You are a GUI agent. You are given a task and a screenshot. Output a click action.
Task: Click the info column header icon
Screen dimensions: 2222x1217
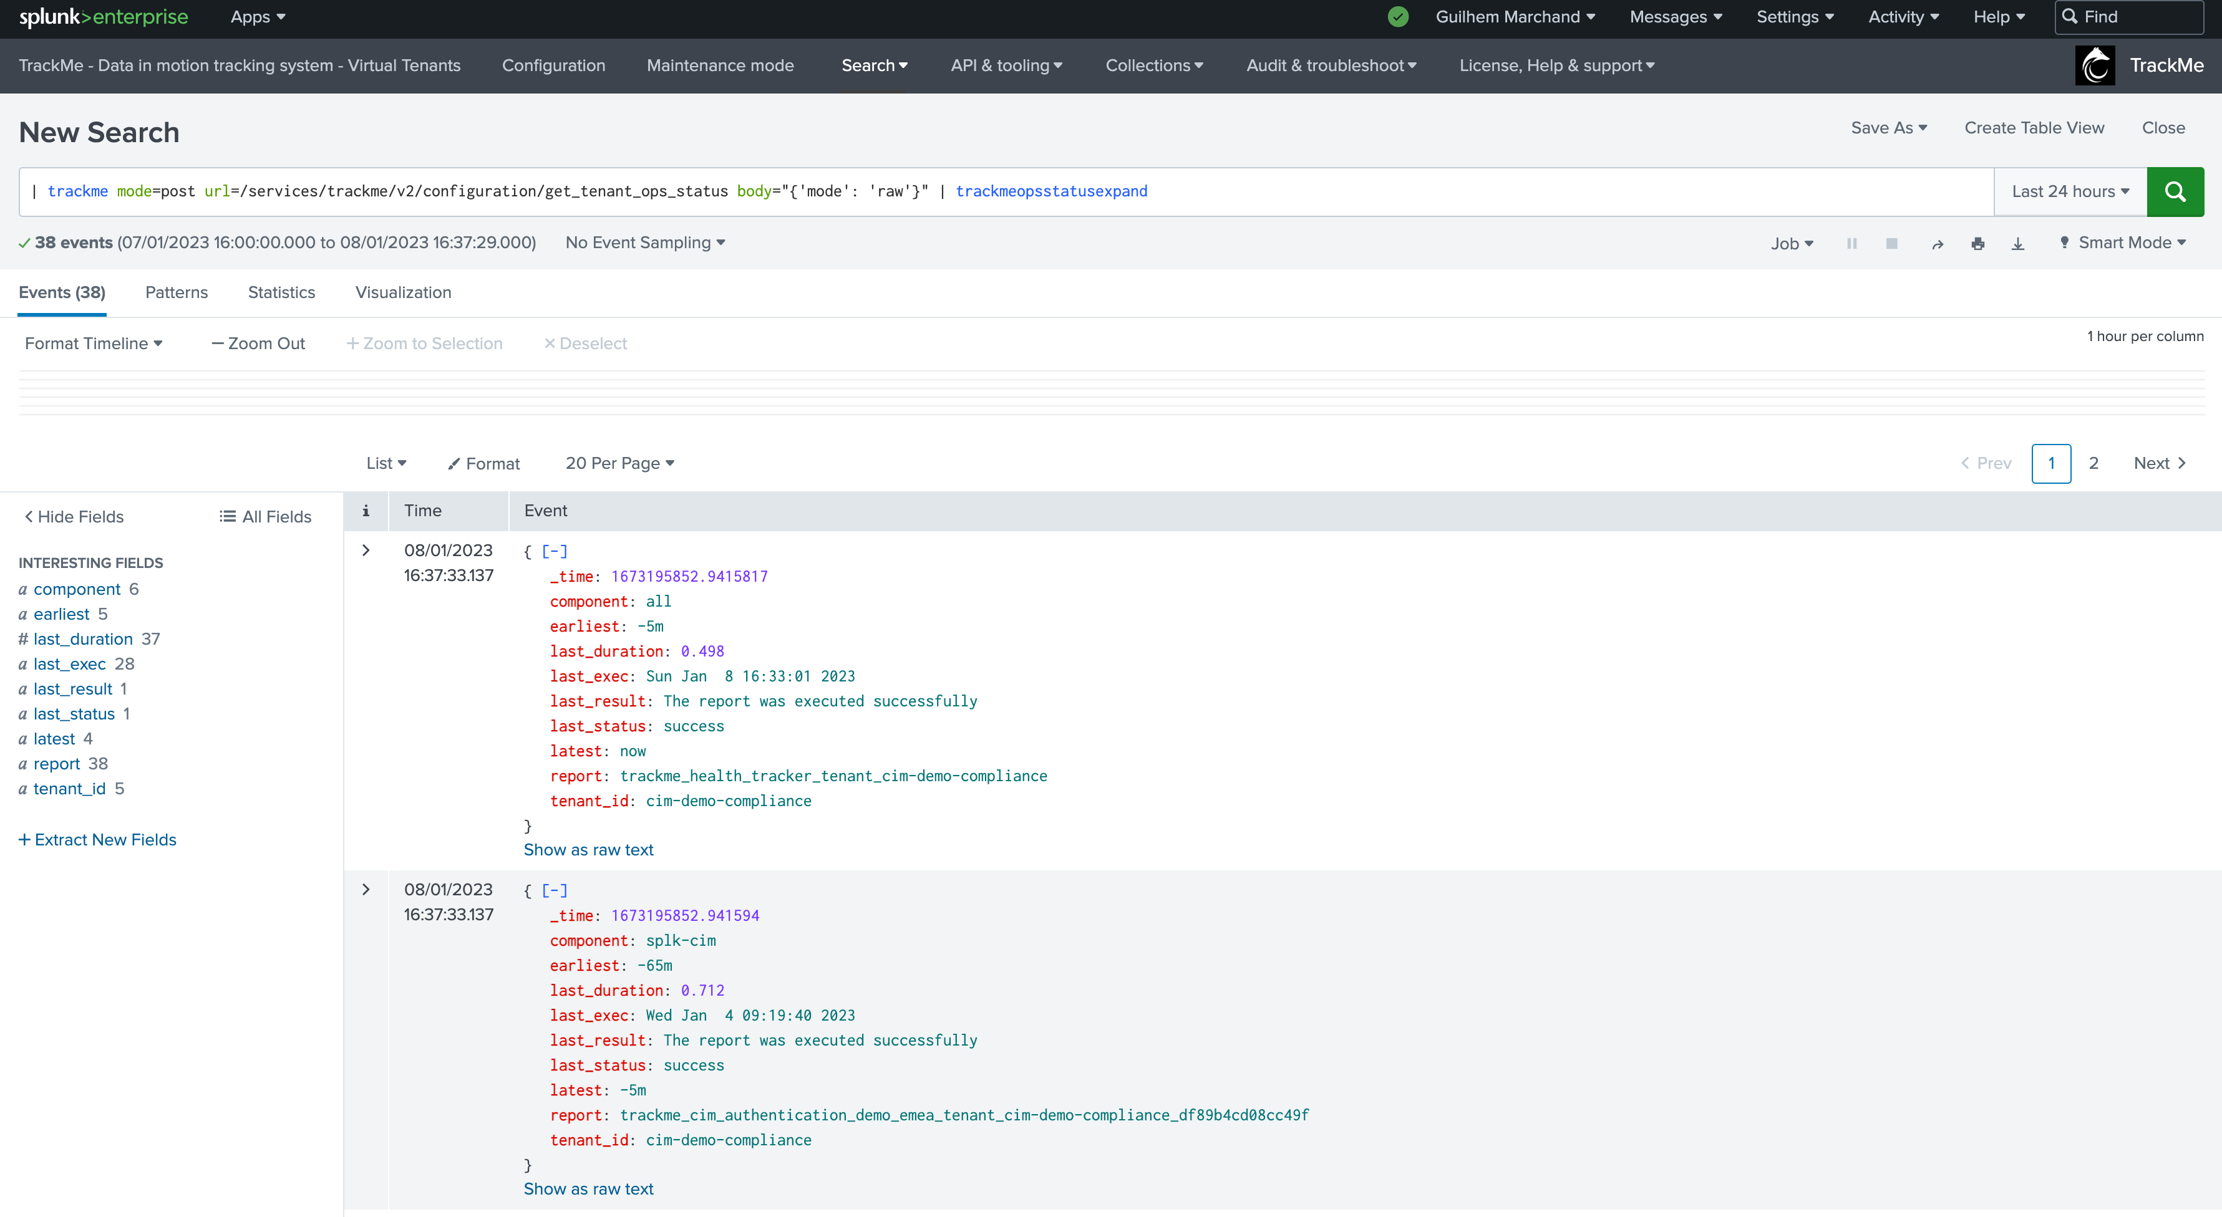click(x=366, y=511)
